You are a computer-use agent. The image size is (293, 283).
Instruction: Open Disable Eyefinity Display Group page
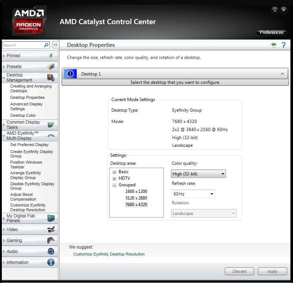coord(32,186)
